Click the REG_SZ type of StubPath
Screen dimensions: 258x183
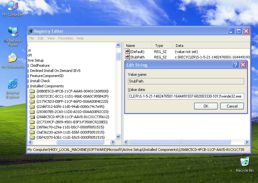click(160, 57)
